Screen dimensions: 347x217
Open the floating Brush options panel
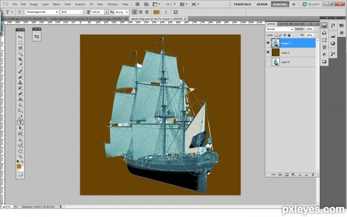tap(37, 37)
